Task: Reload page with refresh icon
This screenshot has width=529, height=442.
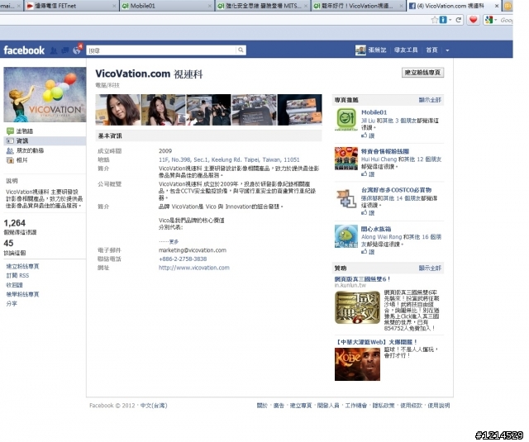Action: [459, 20]
